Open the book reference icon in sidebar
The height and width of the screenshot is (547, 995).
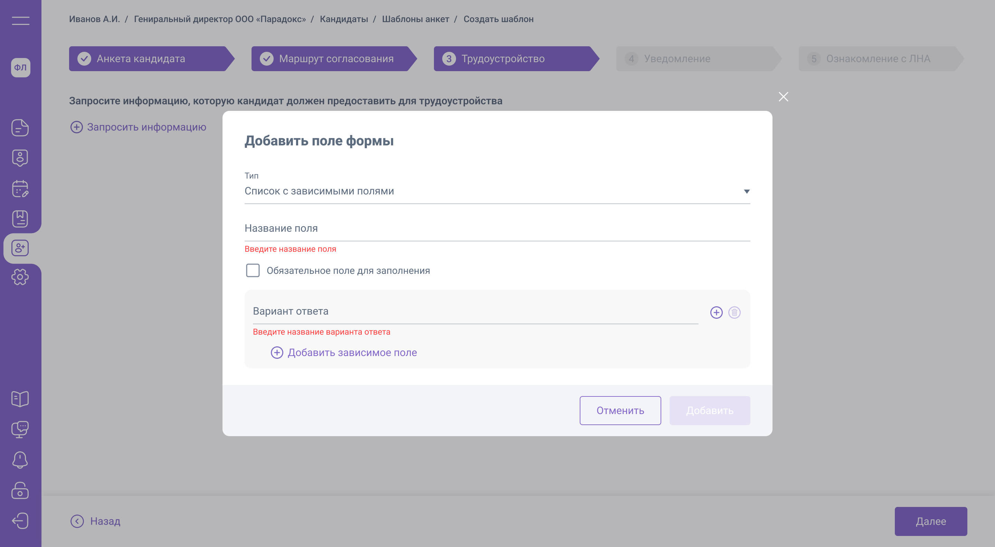click(x=20, y=399)
